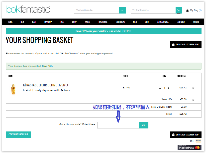This screenshot has height=153, width=206.
Task: Open the bag icon in header
Action: click(x=187, y=10)
